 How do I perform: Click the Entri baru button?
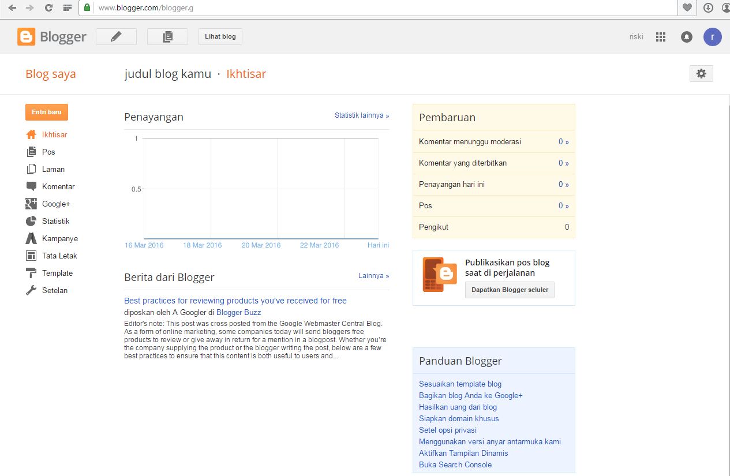[x=47, y=112]
